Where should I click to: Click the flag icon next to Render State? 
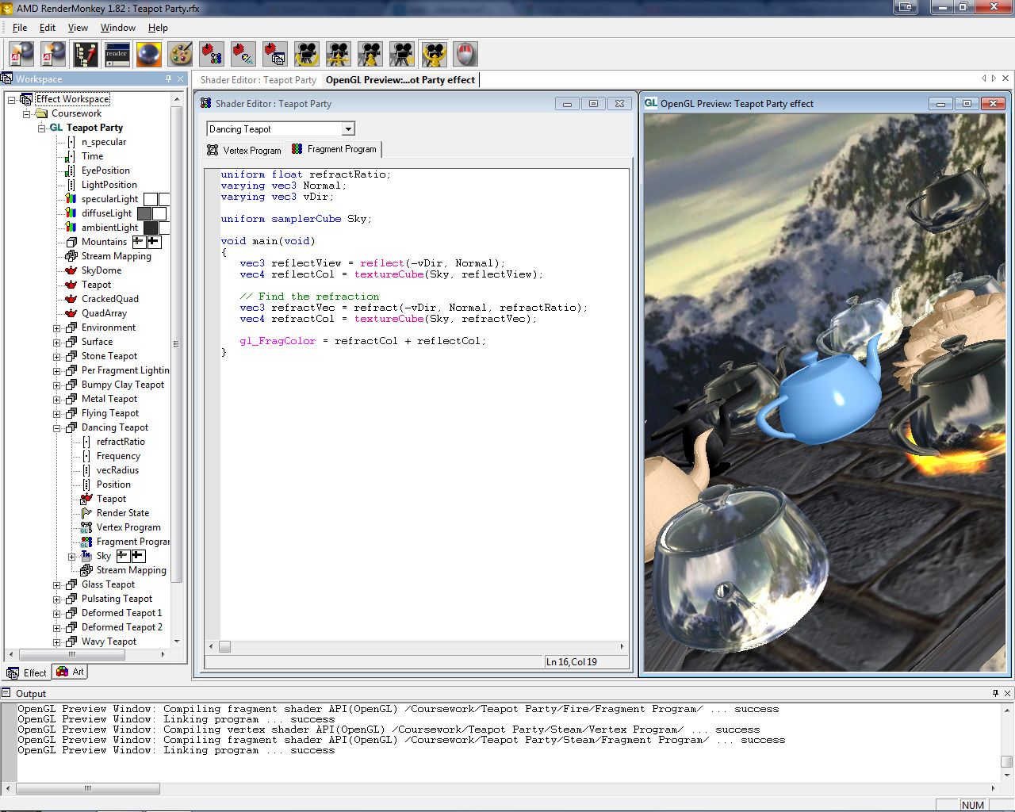pos(86,513)
